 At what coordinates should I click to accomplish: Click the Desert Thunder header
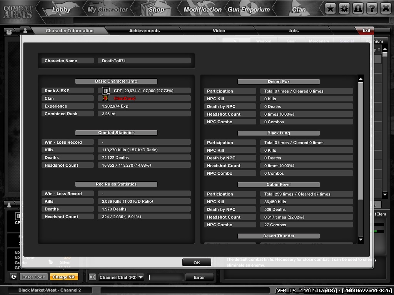click(x=279, y=236)
